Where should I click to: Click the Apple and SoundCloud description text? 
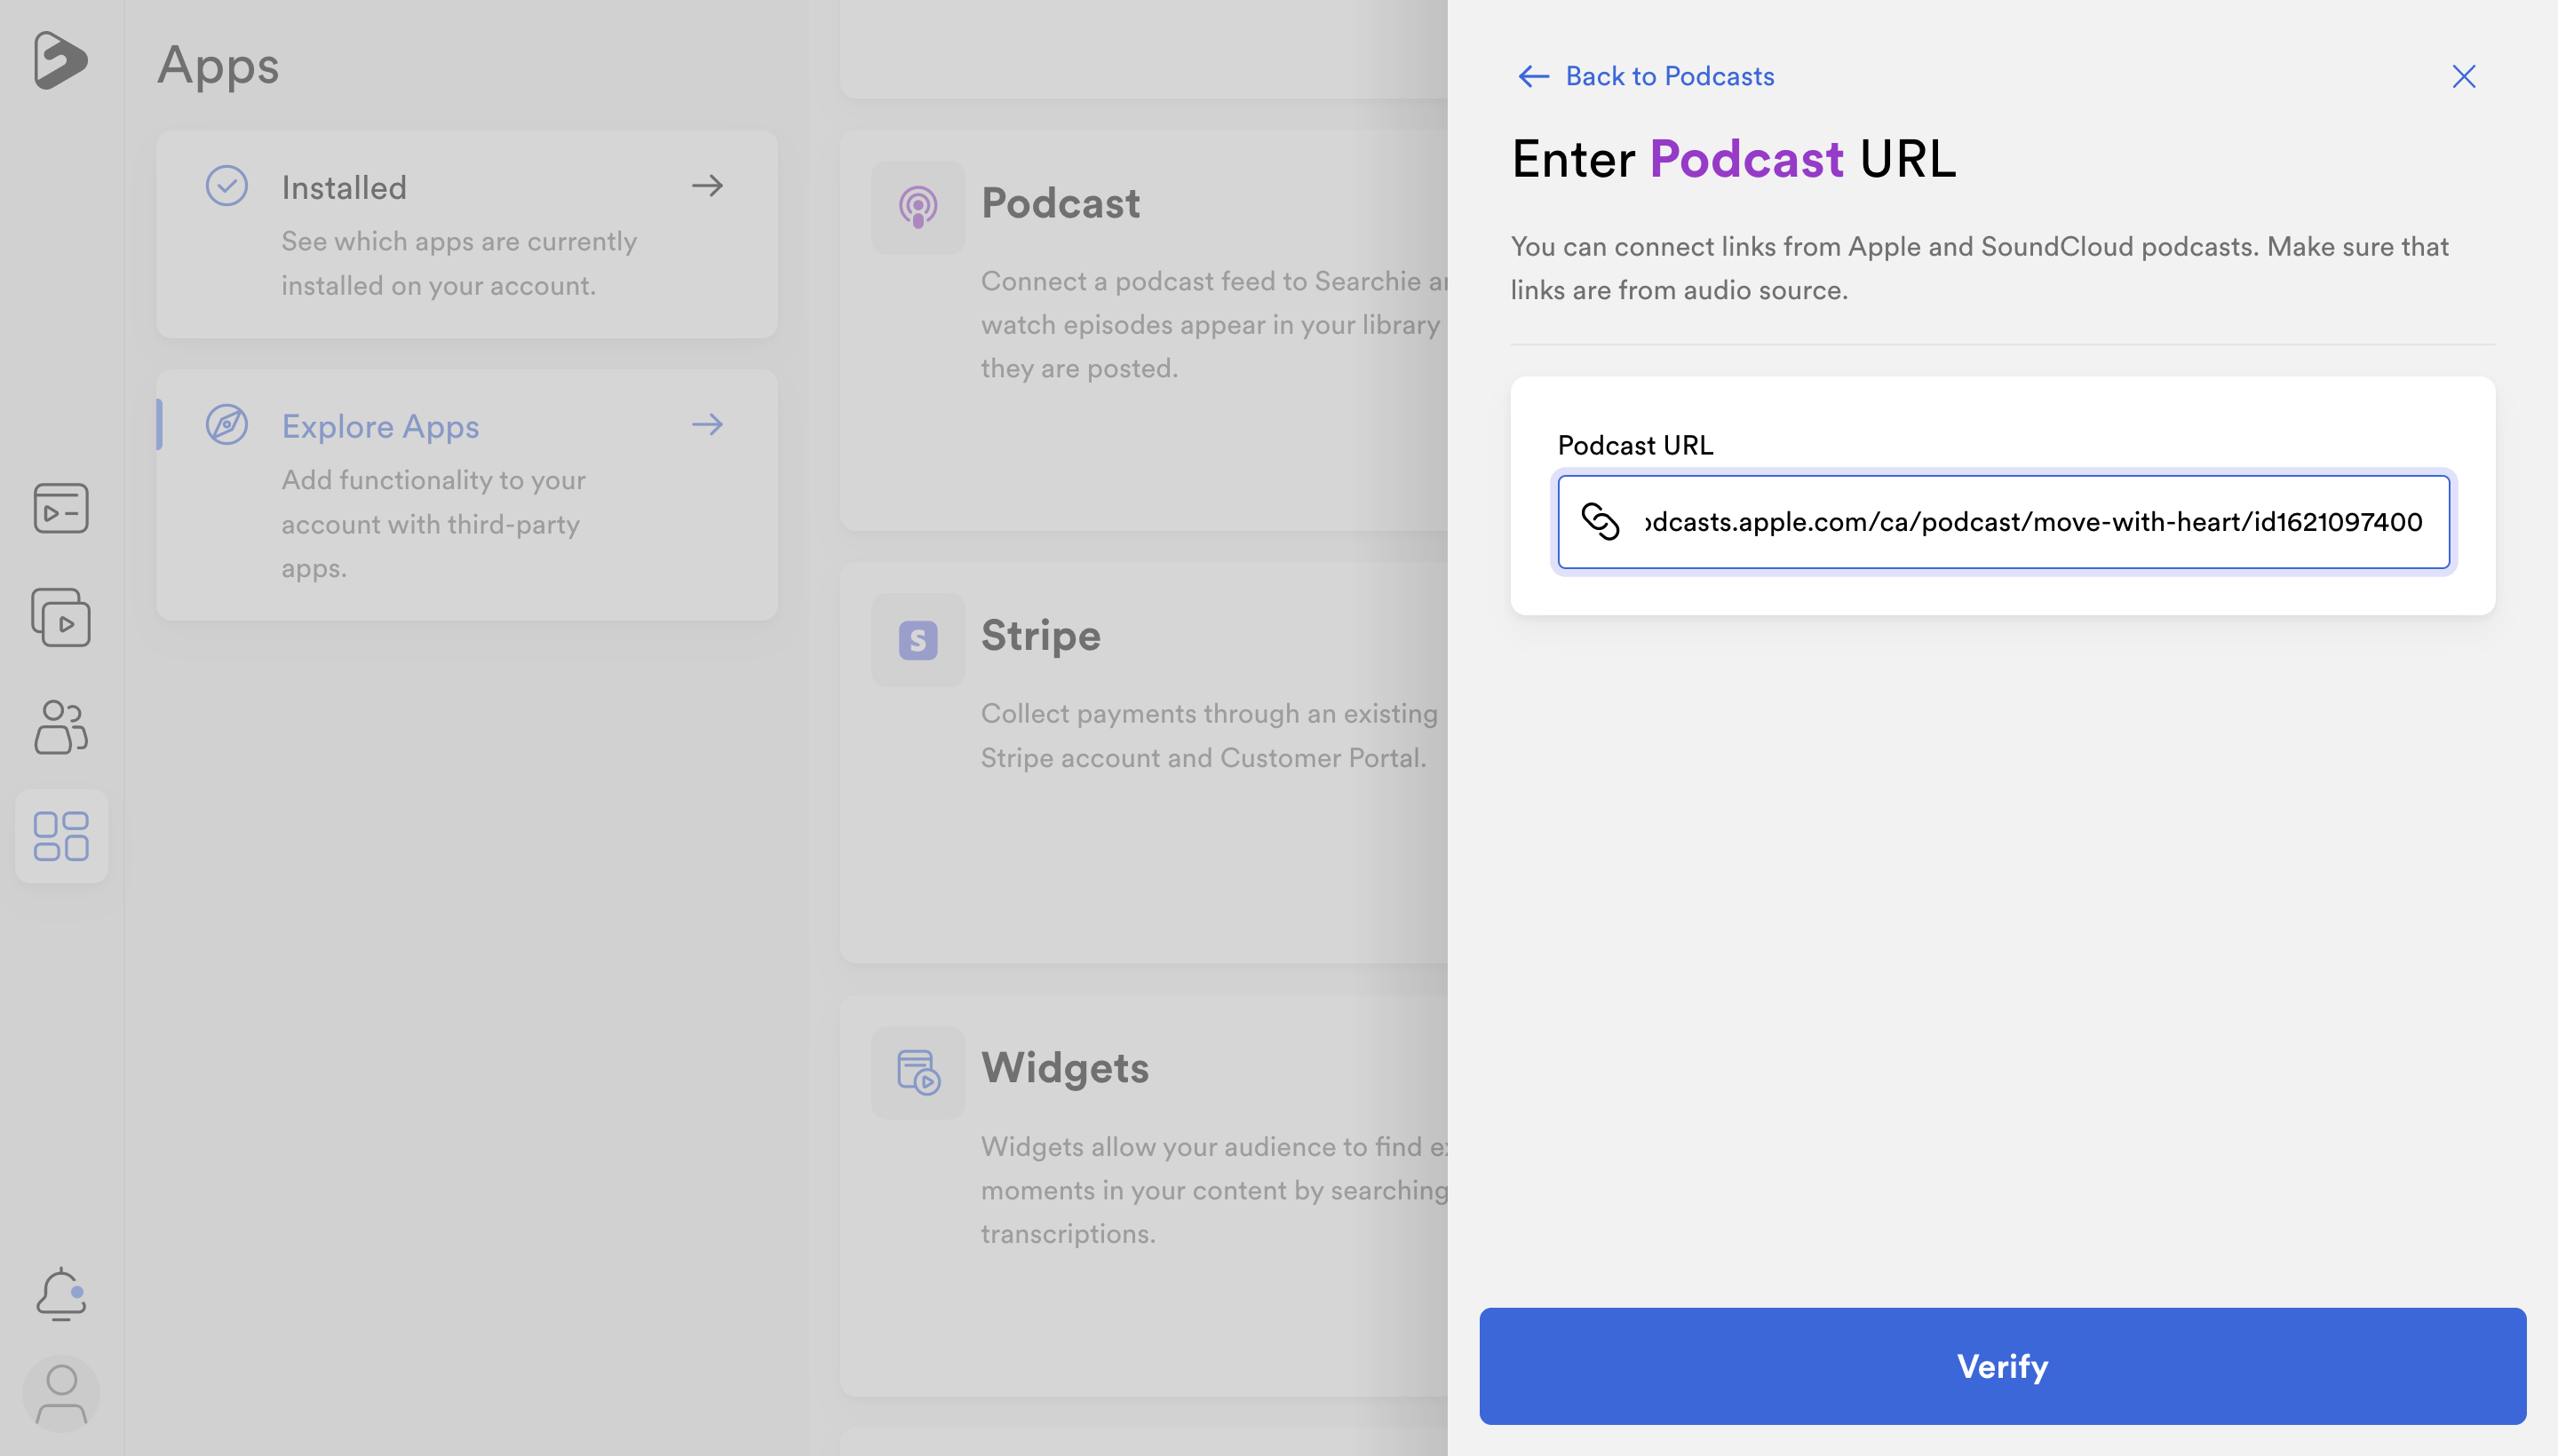[1980, 268]
